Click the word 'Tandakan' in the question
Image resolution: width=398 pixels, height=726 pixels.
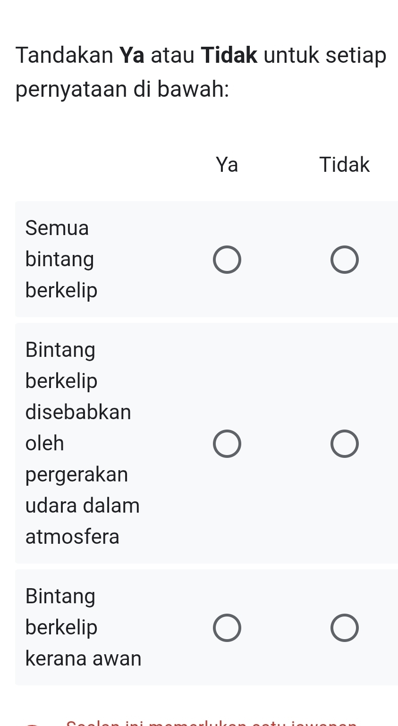(64, 55)
